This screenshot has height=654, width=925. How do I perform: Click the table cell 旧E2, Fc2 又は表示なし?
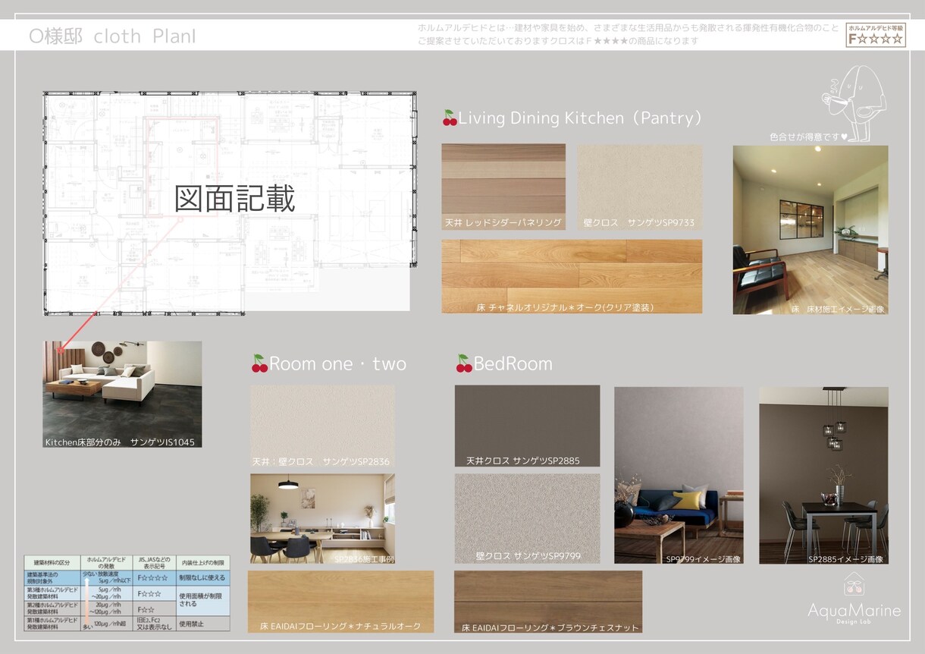click(x=154, y=624)
